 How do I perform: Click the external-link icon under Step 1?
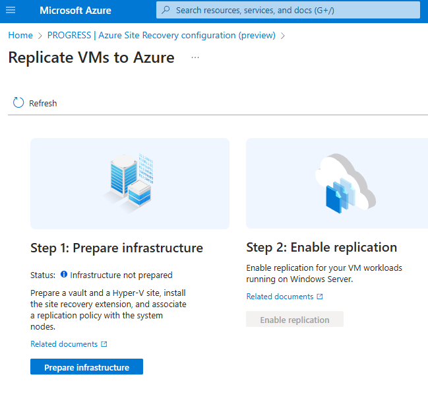pyautogui.click(x=104, y=344)
